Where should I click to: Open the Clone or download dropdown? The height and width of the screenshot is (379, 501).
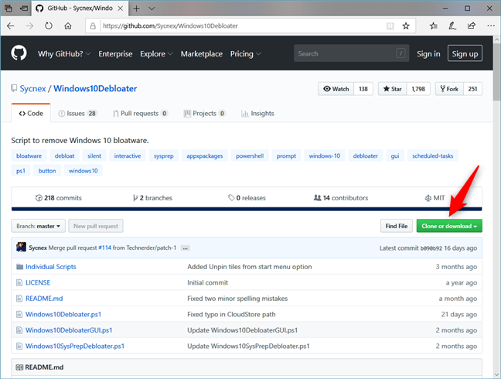tap(449, 226)
